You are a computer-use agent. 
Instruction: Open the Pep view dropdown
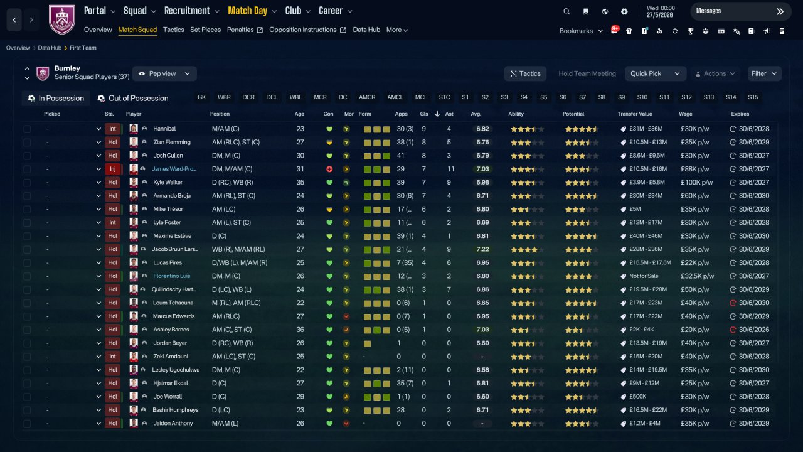(164, 73)
